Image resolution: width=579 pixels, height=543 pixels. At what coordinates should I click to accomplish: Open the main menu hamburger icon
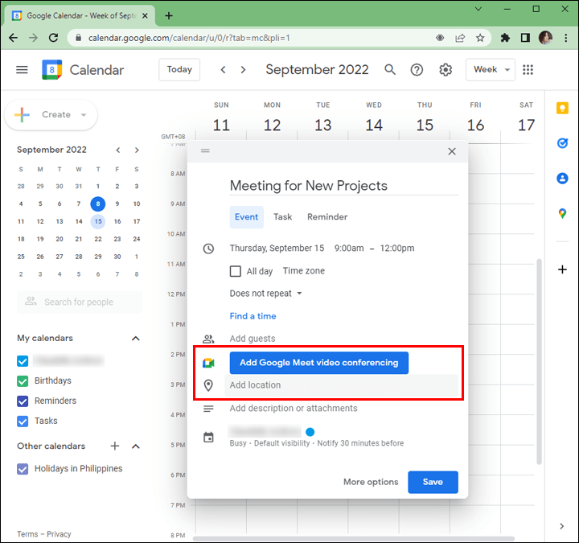click(22, 69)
